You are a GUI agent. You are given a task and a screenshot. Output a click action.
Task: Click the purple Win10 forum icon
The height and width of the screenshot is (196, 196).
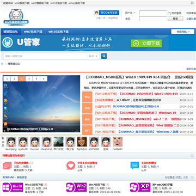(13, 187)
